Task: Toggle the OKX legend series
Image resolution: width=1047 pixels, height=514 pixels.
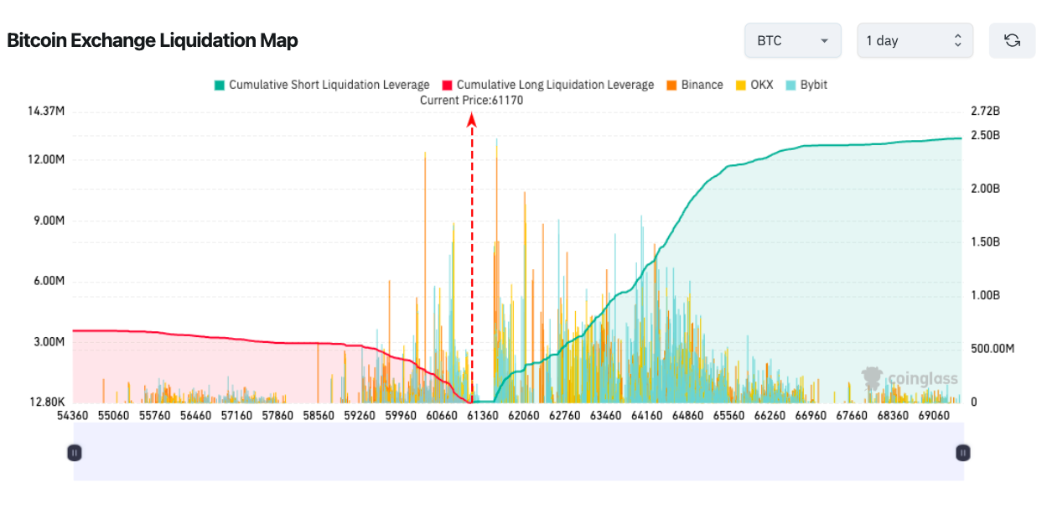Action: [754, 85]
